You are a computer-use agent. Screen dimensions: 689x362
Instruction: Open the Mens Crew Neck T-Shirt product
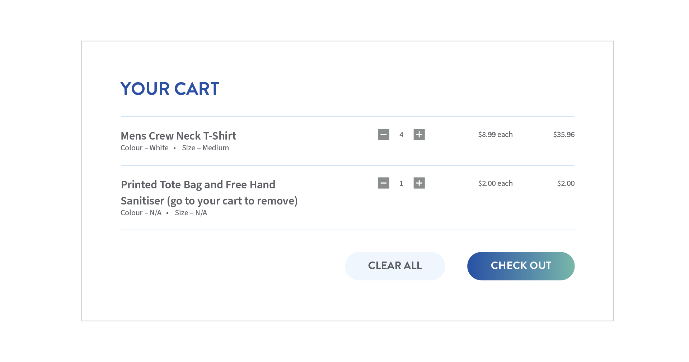pyautogui.click(x=178, y=136)
